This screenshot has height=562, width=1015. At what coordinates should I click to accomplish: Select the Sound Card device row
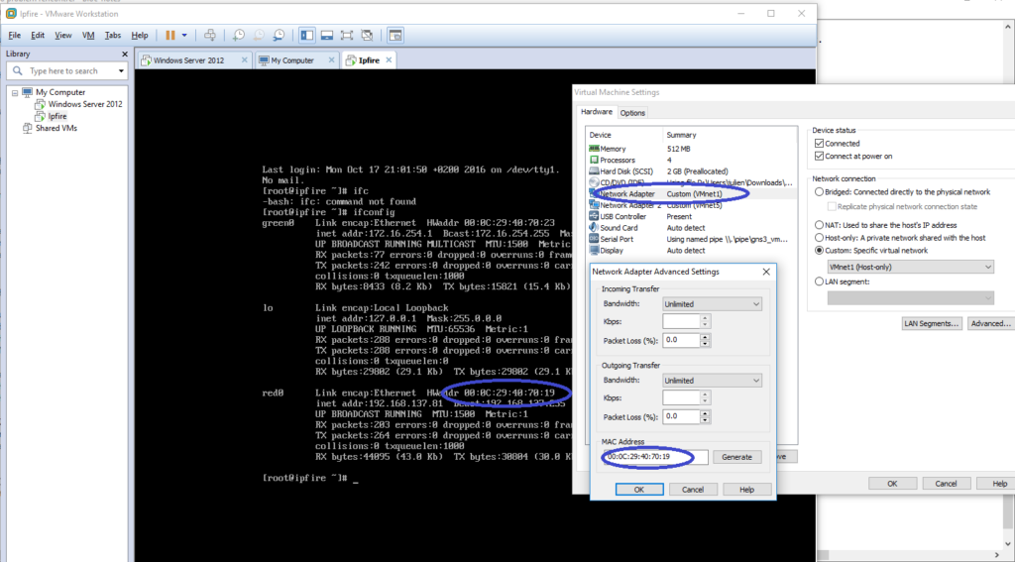coord(691,227)
